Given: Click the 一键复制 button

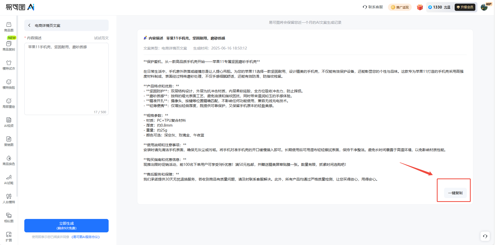Looking at the screenshot, I should pos(455,193).
